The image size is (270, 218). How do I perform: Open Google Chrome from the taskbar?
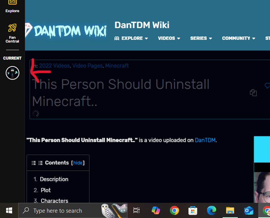click(x=174, y=210)
